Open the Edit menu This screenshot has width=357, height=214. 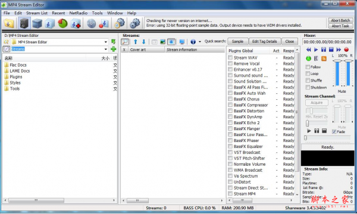(x=18, y=13)
